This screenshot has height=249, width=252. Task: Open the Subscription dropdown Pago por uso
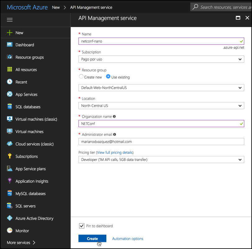pos(161,59)
